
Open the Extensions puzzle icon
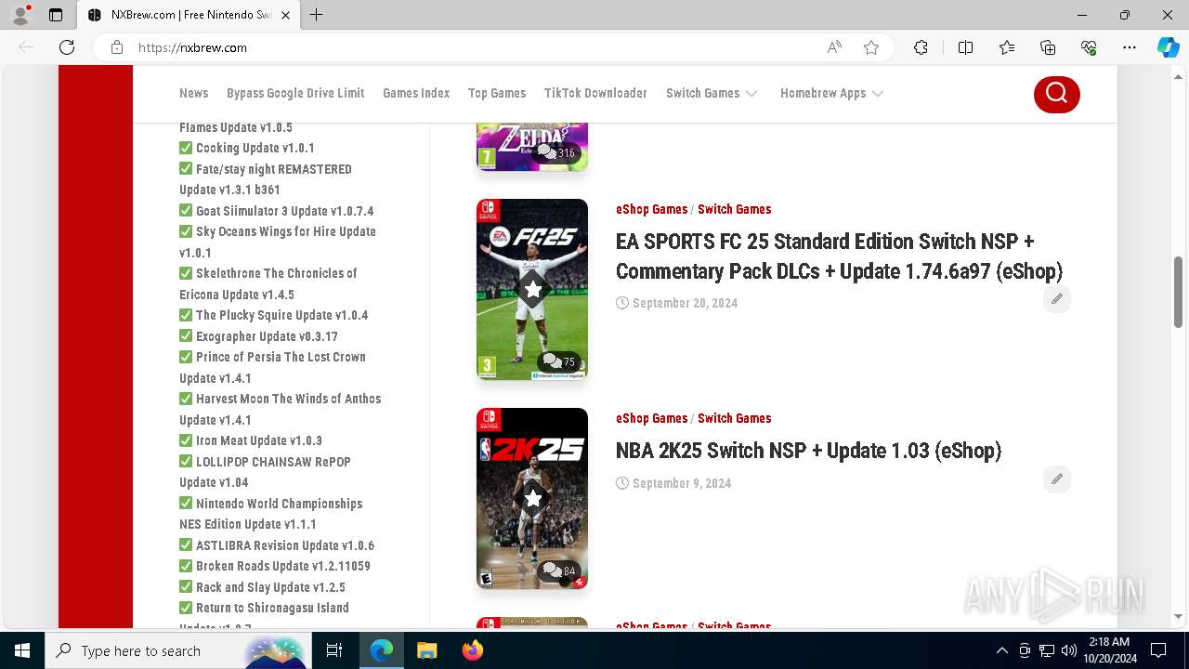click(x=921, y=47)
